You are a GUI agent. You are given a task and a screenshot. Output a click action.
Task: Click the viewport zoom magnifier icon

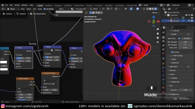pos(158,29)
